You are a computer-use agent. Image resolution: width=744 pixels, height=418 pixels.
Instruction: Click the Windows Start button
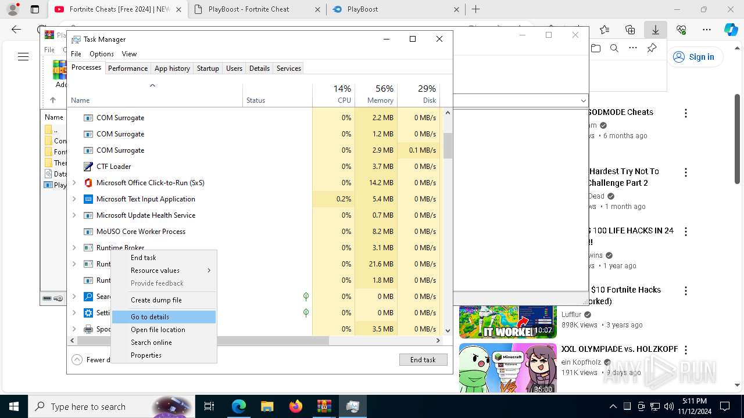pos(14,406)
